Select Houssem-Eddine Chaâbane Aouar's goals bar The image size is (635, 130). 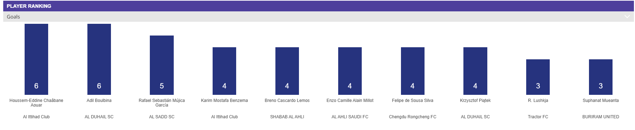pyautogui.click(x=36, y=59)
